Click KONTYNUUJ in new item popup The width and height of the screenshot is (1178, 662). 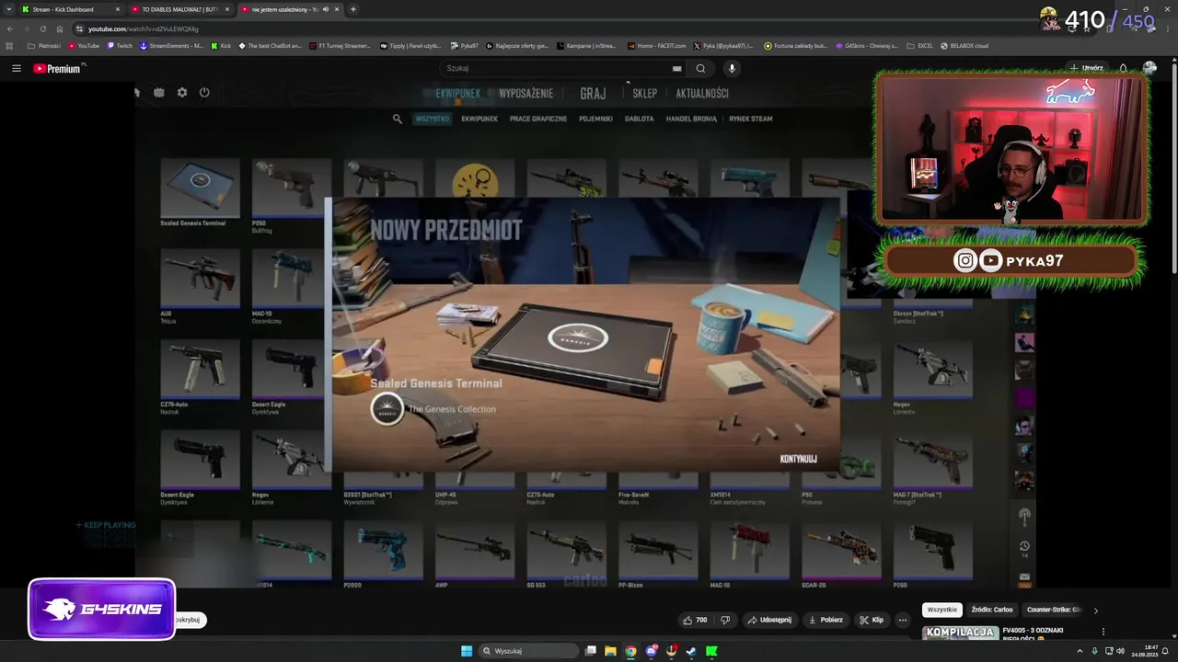click(x=798, y=459)
